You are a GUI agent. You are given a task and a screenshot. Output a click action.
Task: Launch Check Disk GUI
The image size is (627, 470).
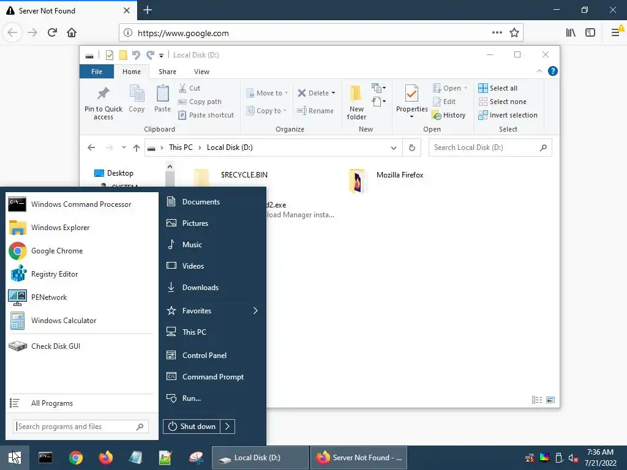tap(80, 346)
